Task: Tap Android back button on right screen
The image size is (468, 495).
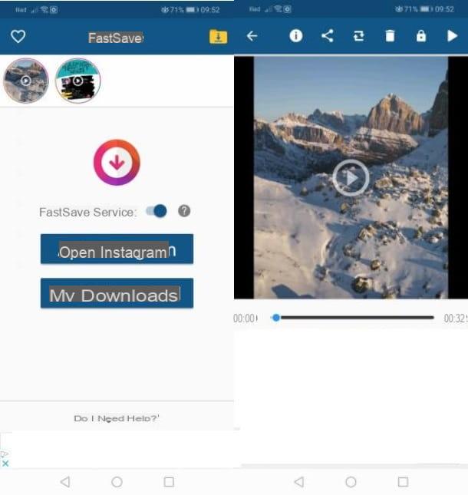Action: (299, 482)
